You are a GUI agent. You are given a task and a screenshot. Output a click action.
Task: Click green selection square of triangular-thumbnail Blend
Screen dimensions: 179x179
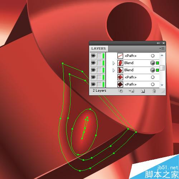tap(158, 70)
